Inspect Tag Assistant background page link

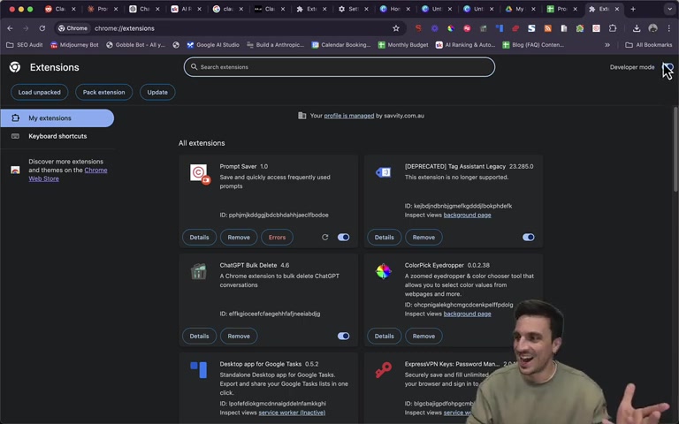[x=467, y=215]
